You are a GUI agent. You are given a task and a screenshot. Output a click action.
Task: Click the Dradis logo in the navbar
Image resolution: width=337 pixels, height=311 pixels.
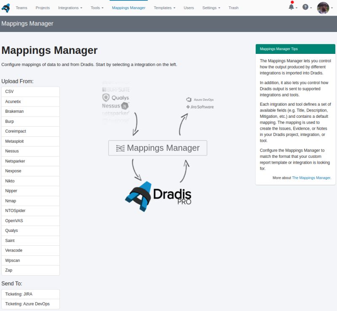(6, 7)
